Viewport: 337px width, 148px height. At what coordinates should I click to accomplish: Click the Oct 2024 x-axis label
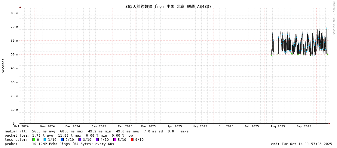[21, 126]
